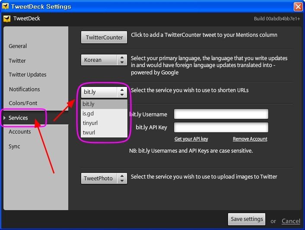Click the Cancel link
The width and height of the screenshot is (305, 230).
(x=291, y=221)
